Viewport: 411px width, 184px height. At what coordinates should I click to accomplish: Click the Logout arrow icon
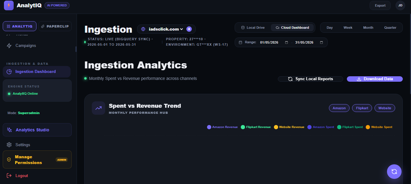tap(9, 176)
